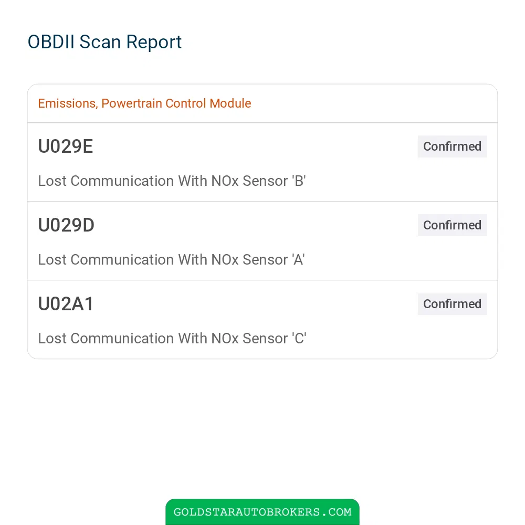
Task: Click the text Lost Communication under U02A1
Action: click(106, 338)
